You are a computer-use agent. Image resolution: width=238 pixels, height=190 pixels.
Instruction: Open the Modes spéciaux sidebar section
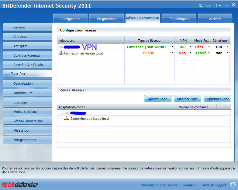click(x=28, y=111)
